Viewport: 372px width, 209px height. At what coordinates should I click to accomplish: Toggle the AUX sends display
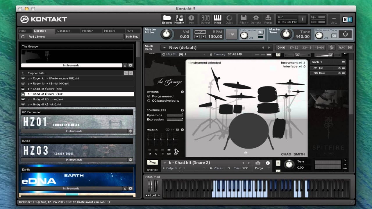[x=342, y=48]
